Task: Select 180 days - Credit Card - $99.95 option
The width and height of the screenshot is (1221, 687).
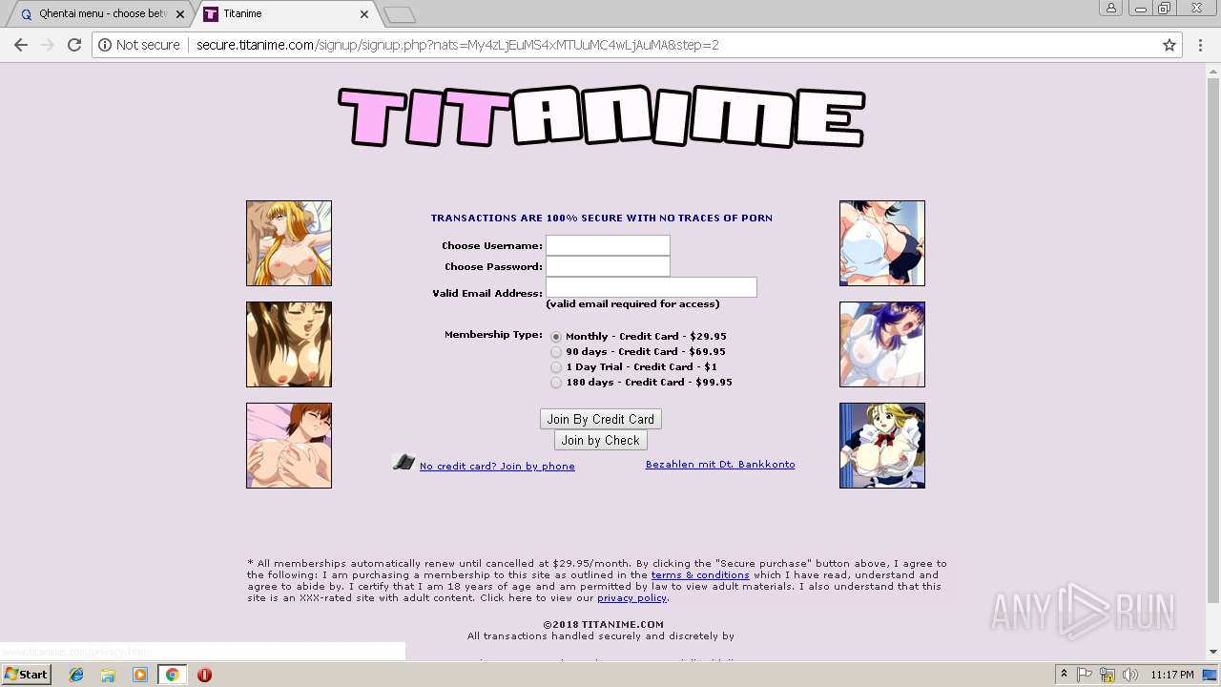Action: (556, 383)
